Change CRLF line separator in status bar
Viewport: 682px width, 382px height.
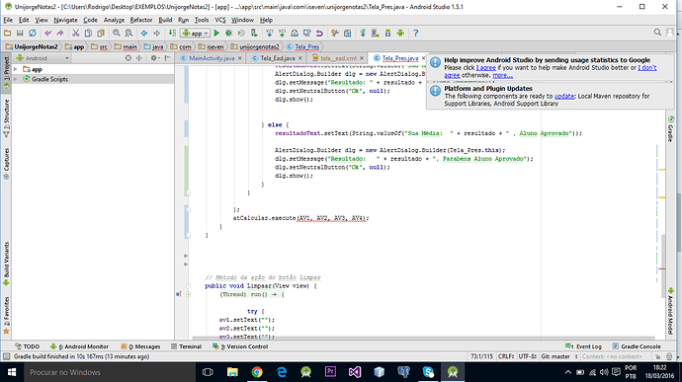tap(506, 356)
